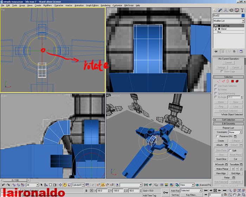Open the Graph Editors menu

92,6
